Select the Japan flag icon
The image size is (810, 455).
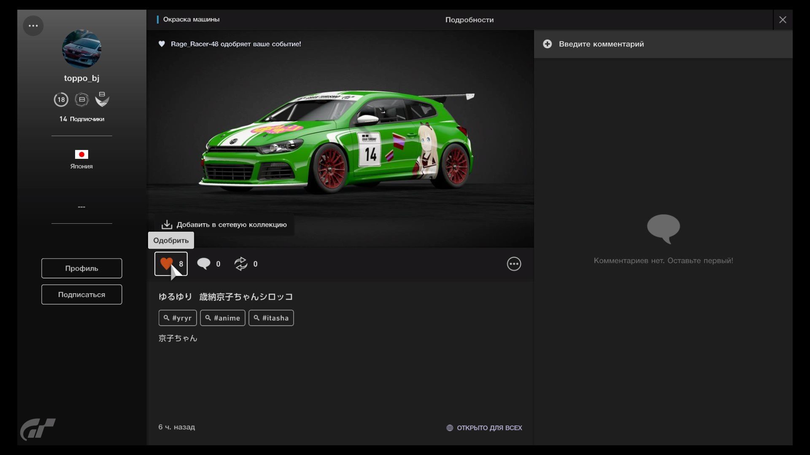click(81, 155)
